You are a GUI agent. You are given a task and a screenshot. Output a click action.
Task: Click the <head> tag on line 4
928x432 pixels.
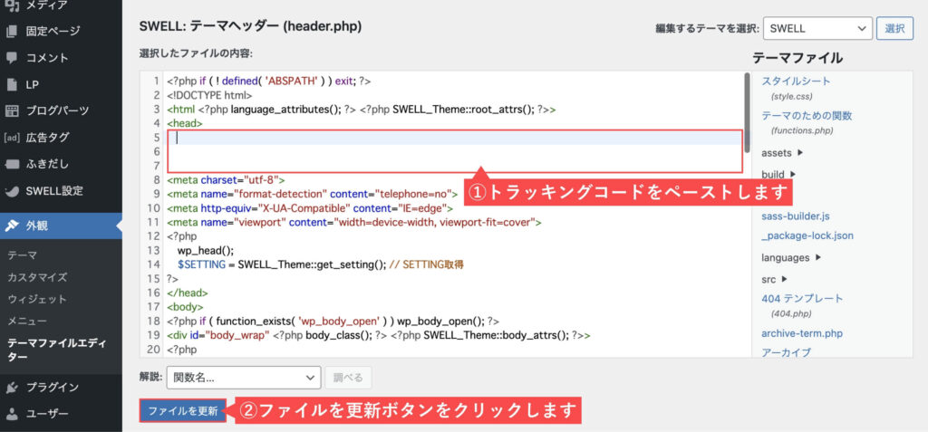pos(185,123)
